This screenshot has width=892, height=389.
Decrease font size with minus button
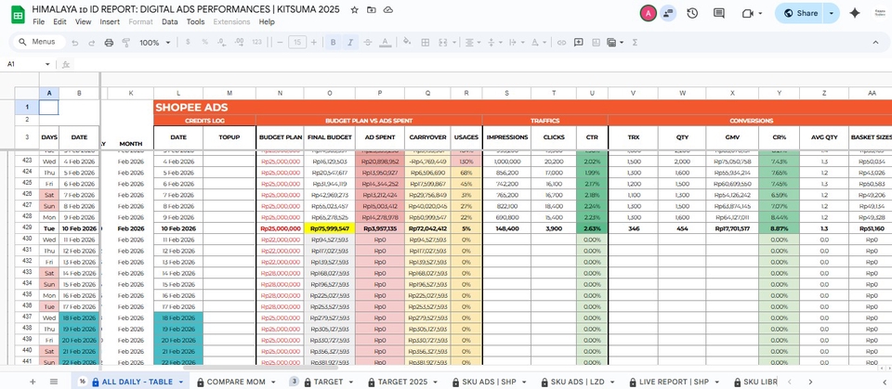point(280,42)
